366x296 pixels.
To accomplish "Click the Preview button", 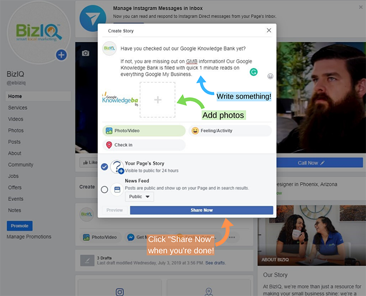I will (115, 210).
